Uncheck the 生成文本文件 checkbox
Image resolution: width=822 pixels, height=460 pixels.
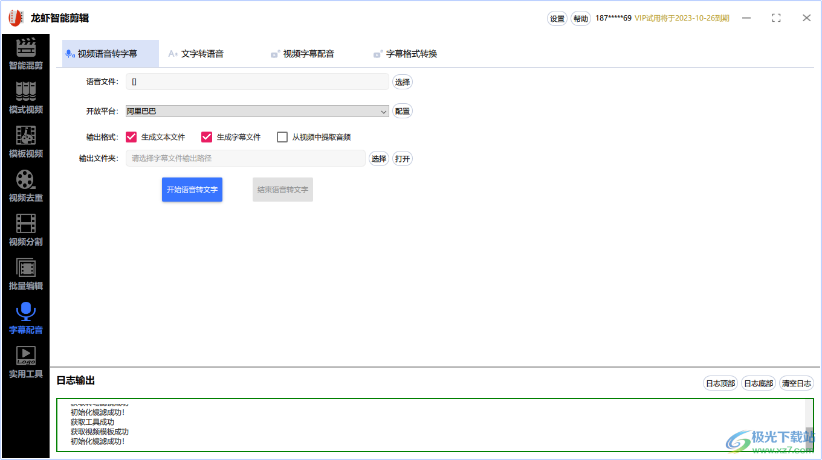pos(131,137)
